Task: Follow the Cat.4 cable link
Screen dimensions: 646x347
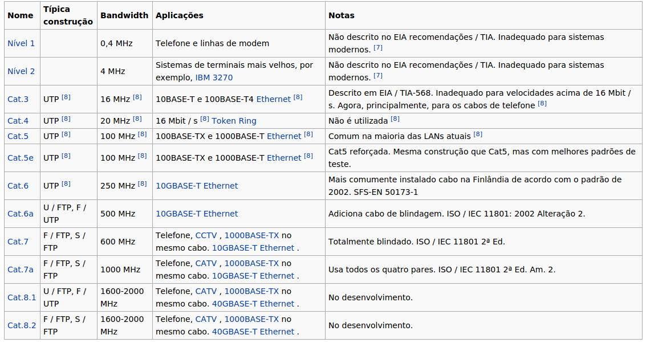Action: (x=18, y=120)
